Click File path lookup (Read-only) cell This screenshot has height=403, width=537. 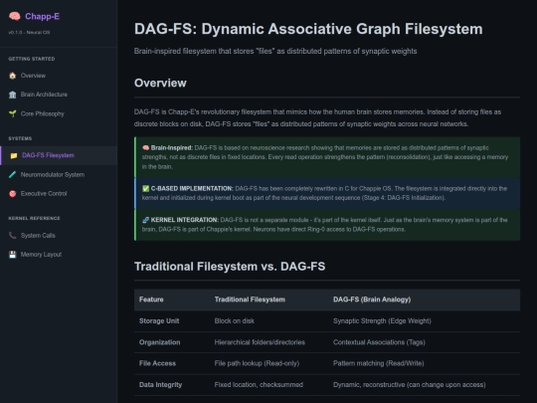(257, 363)
